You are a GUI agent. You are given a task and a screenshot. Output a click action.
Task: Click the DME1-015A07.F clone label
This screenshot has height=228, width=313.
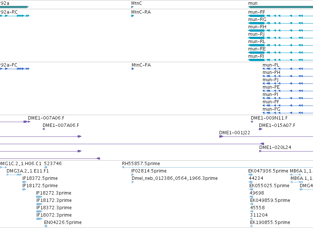277,125
